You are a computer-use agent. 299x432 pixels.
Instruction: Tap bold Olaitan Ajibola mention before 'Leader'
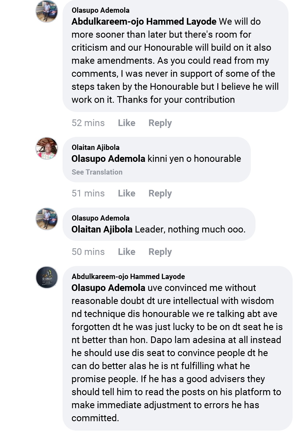[x=102, y=229]
